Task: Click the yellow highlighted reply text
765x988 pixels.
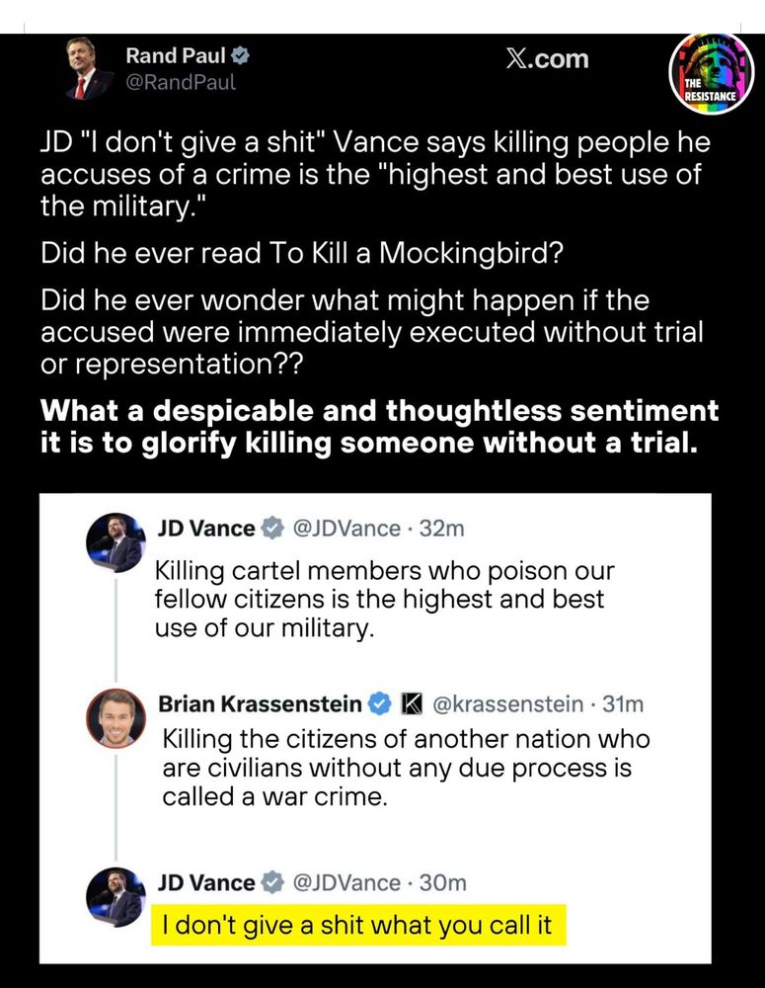Action: tap(358, 925)
